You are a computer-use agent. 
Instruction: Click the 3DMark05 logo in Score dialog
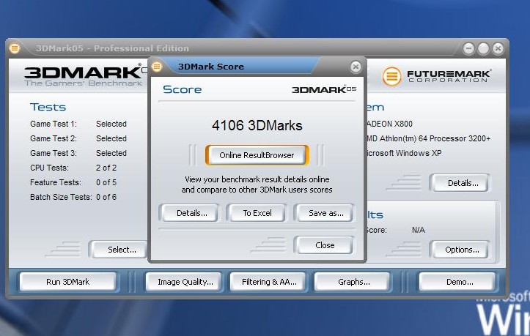(324, 89)
